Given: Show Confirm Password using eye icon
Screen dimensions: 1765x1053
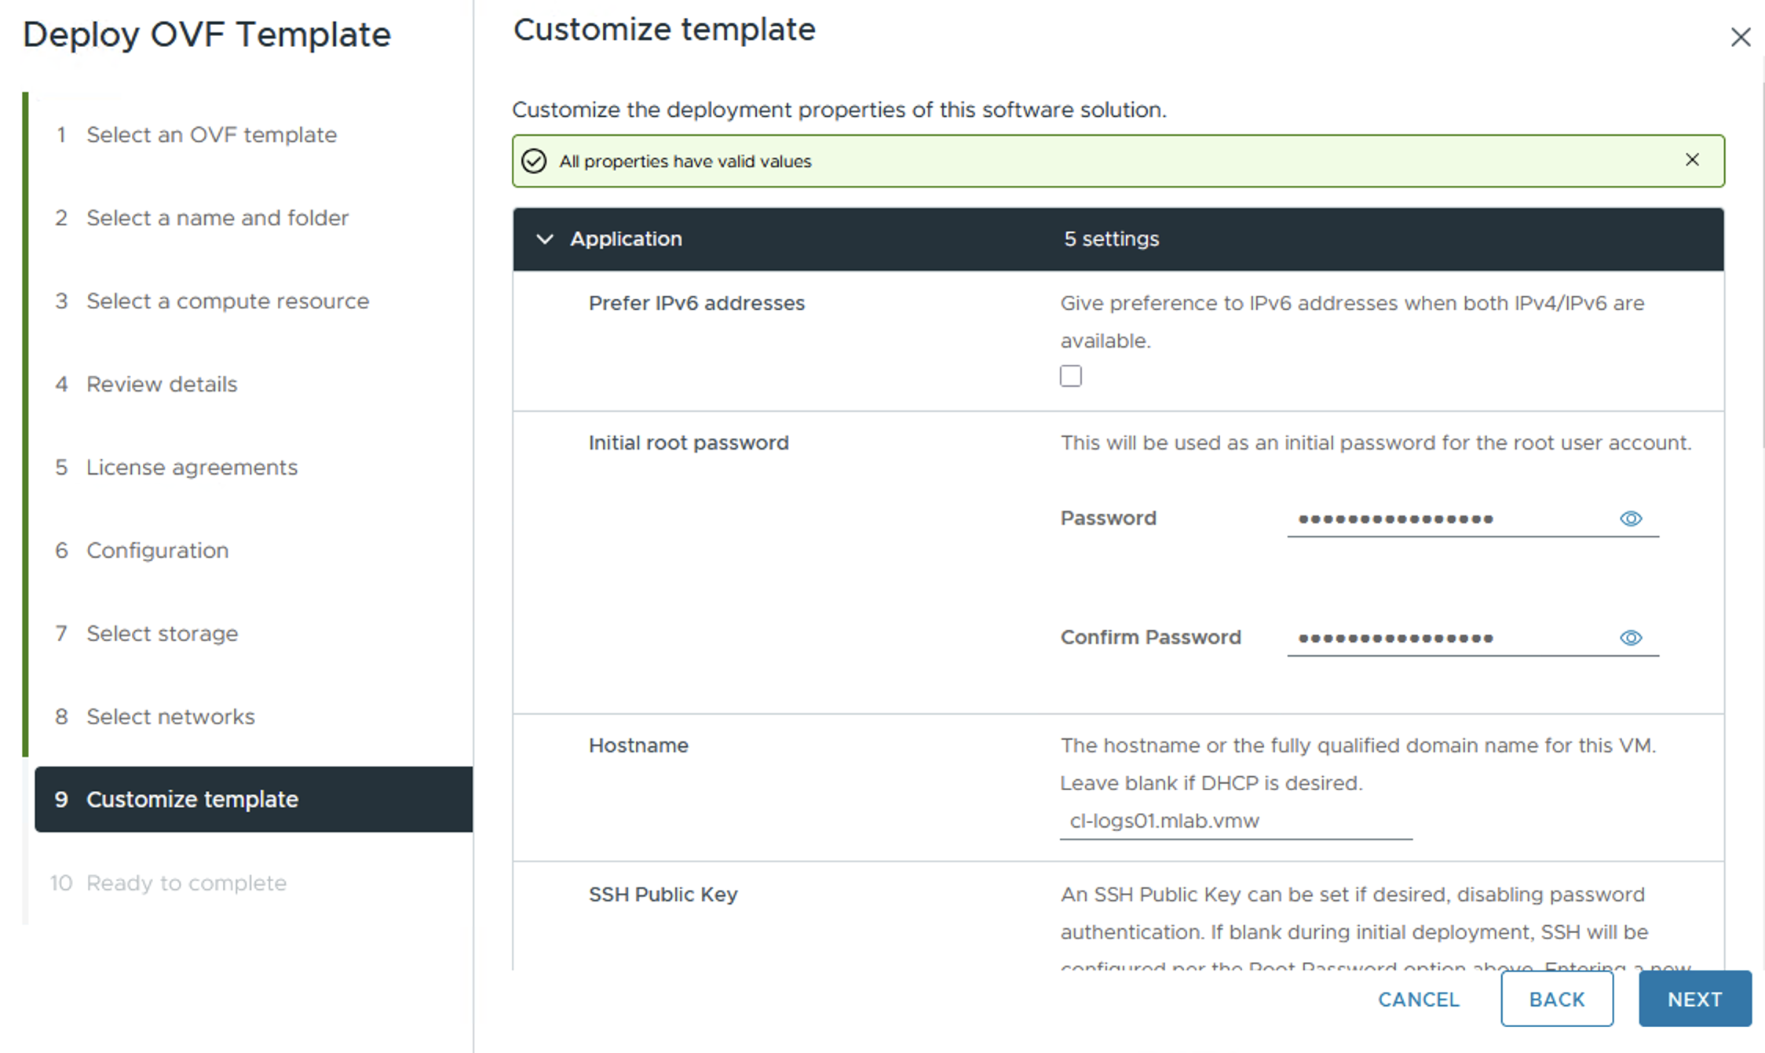Looking at the screenshot, I should coord(1630,638).
